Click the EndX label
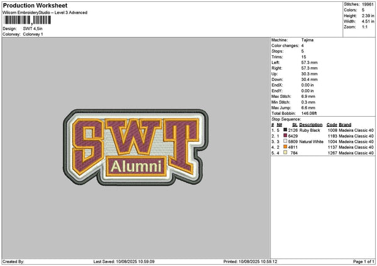Viewport: 377px width, 266px height. coord(277,85)
